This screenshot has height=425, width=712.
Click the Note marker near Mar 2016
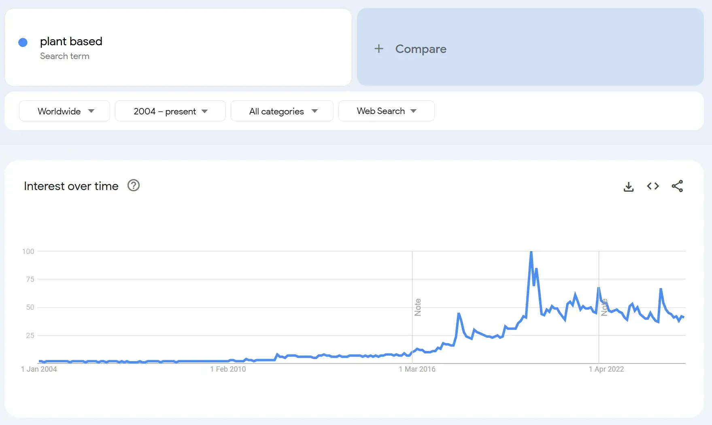(418, 307)
